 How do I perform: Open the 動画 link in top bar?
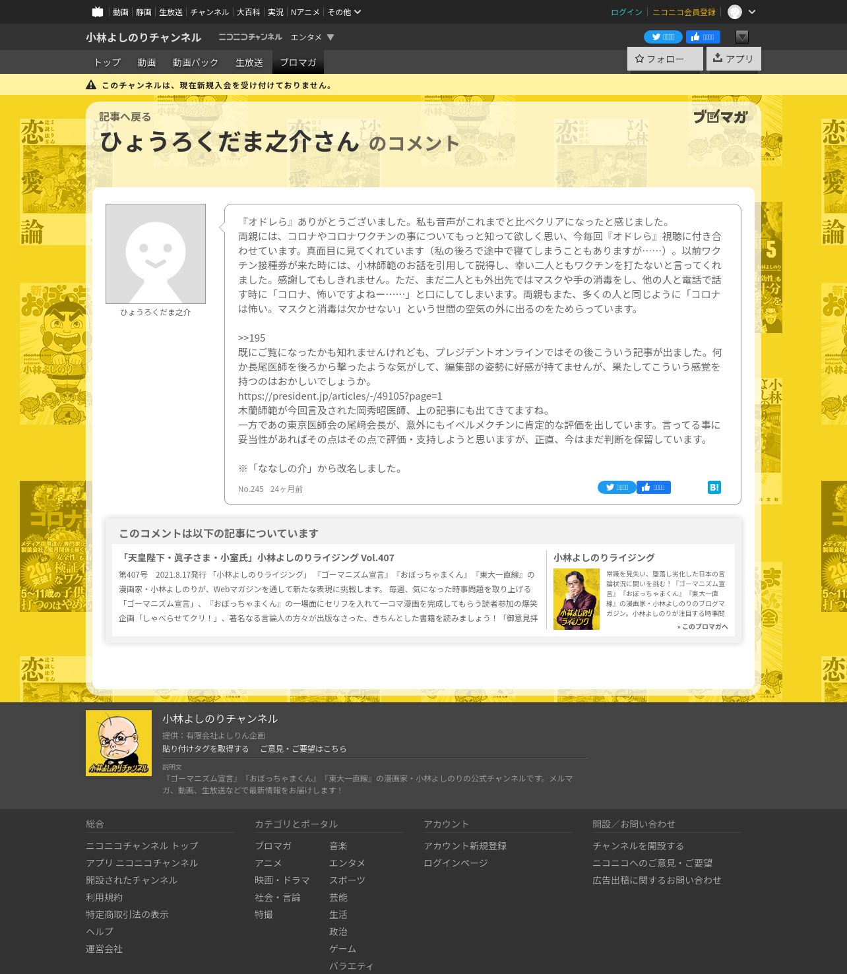pos(121,12)
